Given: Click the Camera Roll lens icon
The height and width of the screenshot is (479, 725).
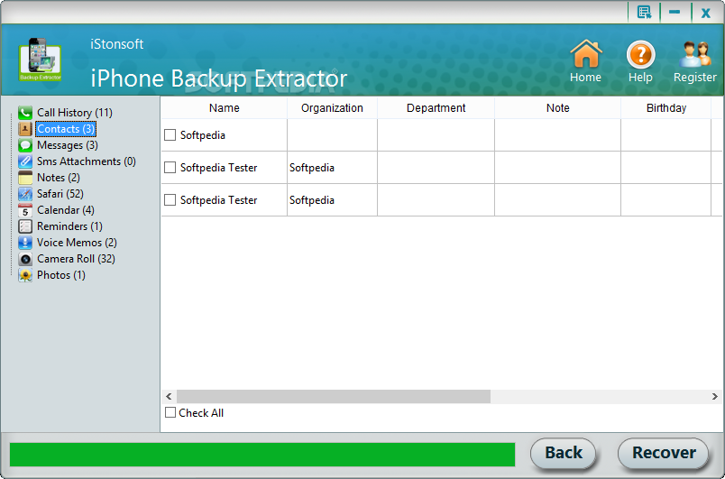Looking at the screenshot, I should [x=25, y=259].
